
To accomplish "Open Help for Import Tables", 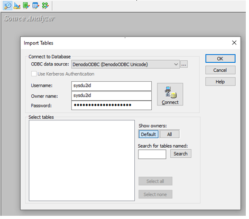I will [220, 82].
